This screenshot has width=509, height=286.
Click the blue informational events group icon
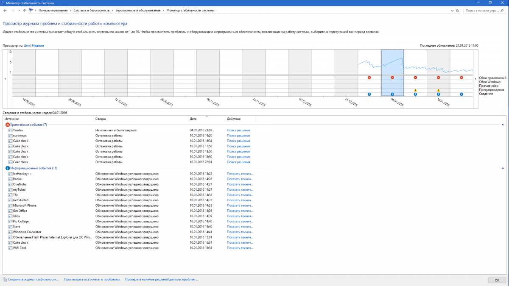click(x=8, y=168)
